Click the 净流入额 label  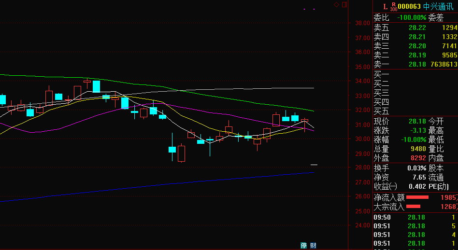coord(389,197)
